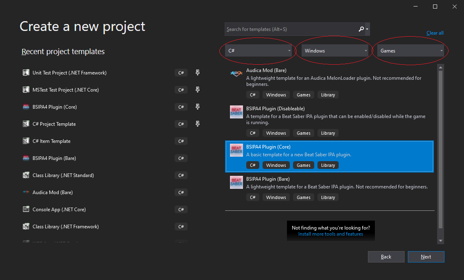The width and height of the screenshot is (464, 280).
Task: Unpin the recent BSIPA4 Plugin (Core) template
Action: 198,107
